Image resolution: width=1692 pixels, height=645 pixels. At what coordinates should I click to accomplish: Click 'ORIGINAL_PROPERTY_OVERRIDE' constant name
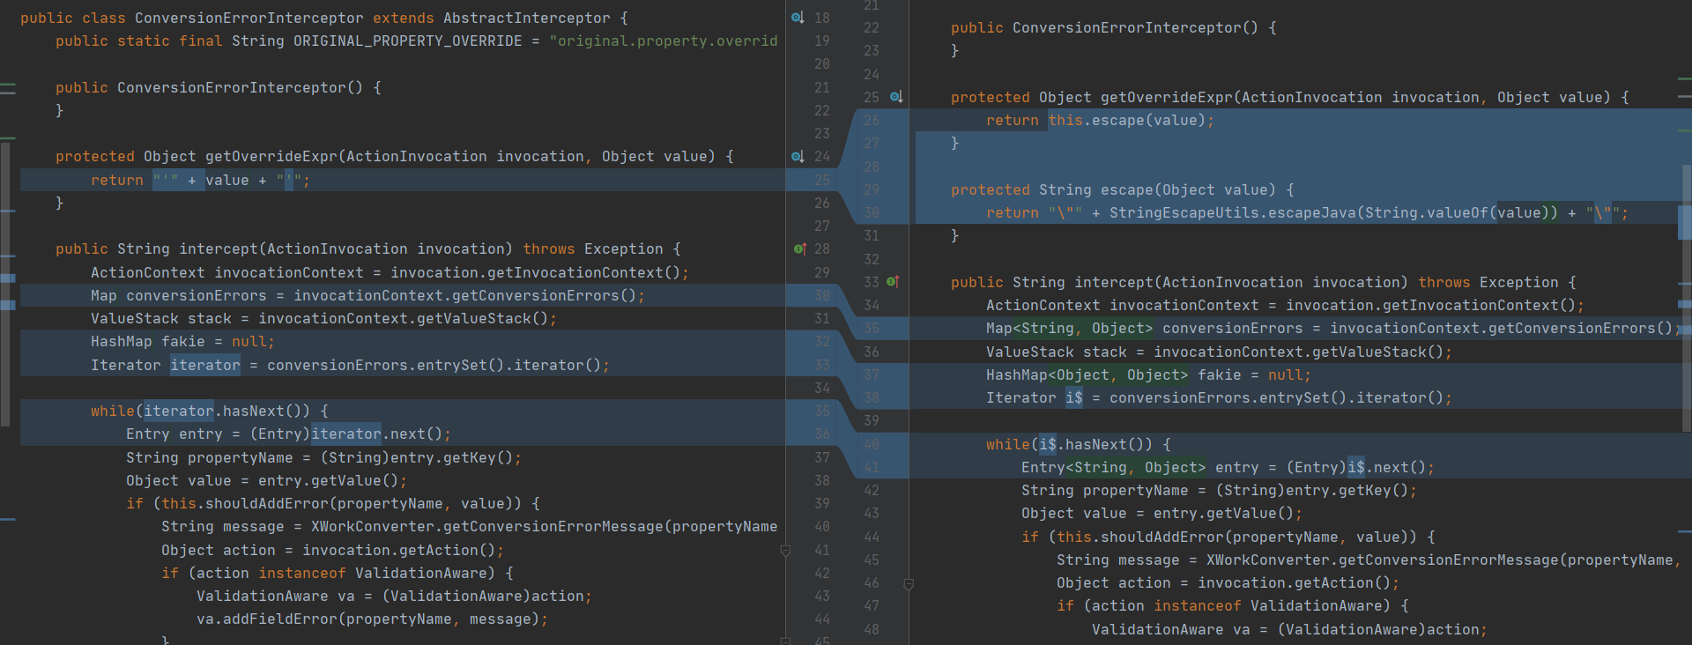(x=407, y=41)
